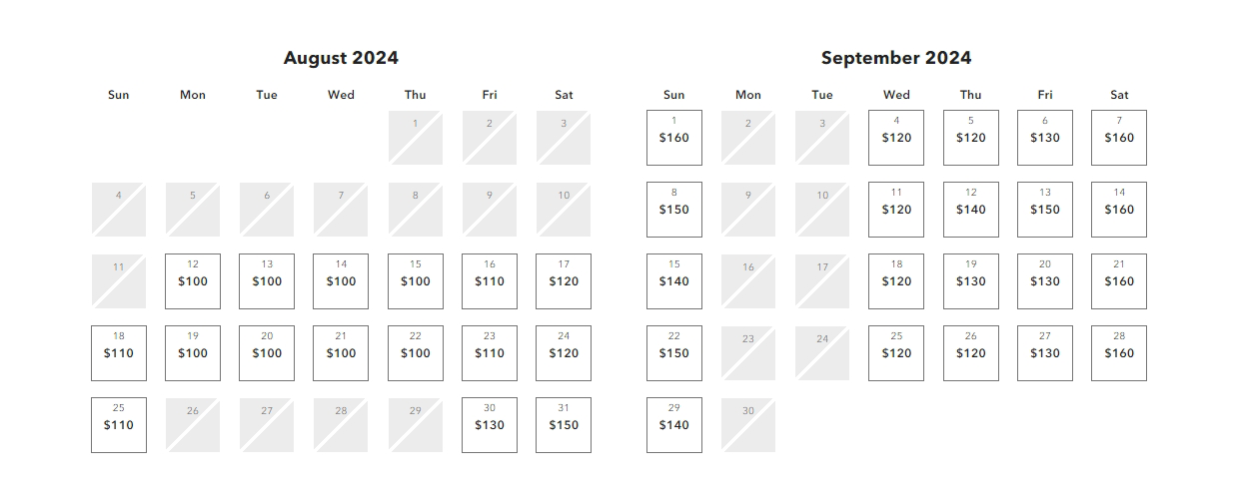
Task: Click unavailable August 28 cell
Action: pos(341,425)
